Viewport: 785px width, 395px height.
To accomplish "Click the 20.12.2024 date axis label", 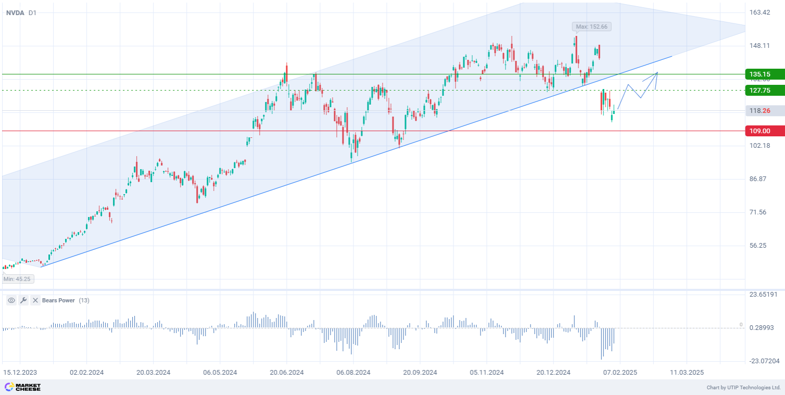I will (x=553, y=373).
